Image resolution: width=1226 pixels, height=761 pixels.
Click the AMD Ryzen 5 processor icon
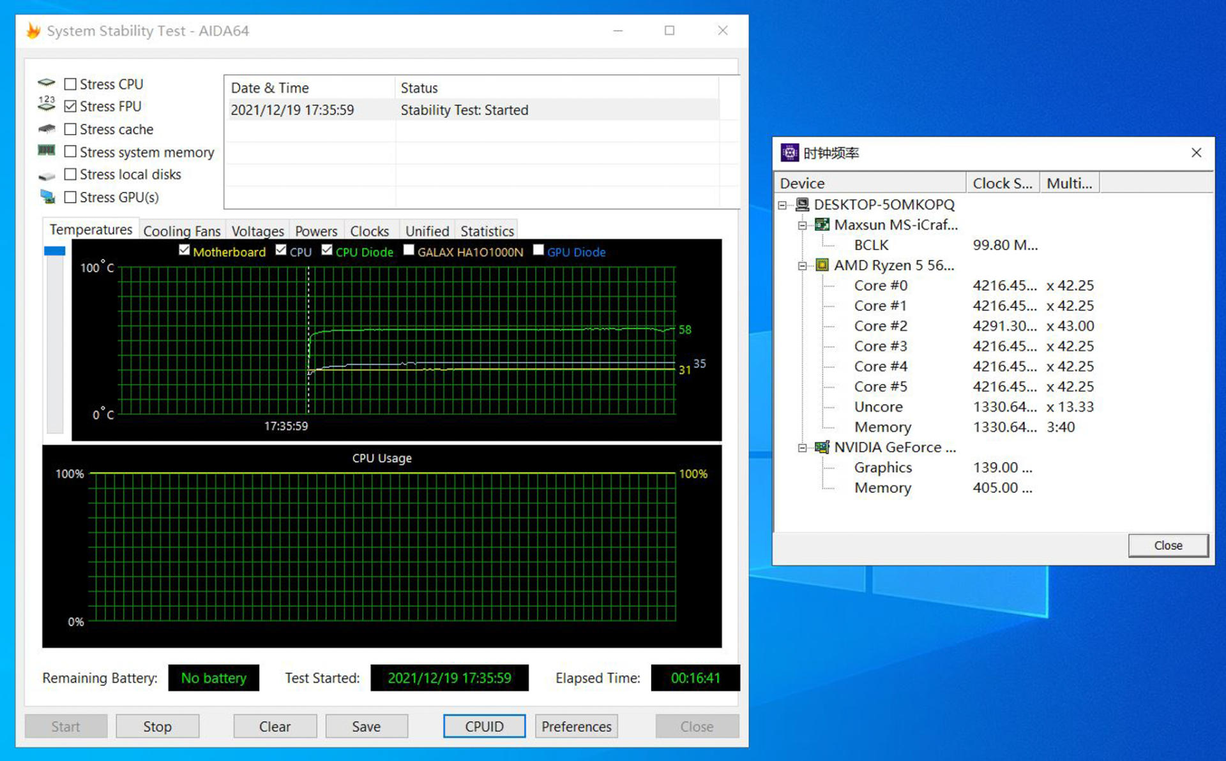822,265
